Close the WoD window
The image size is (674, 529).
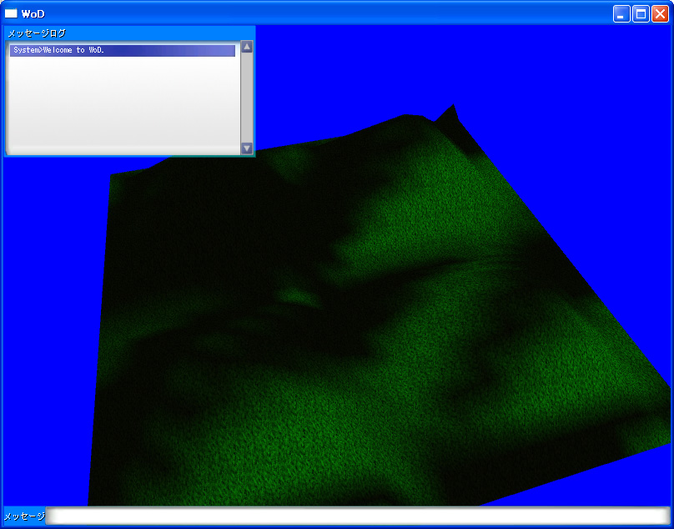click(660, 13)
